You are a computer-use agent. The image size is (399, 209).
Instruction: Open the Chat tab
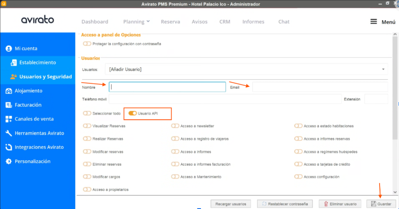click(x=284, y=21)
